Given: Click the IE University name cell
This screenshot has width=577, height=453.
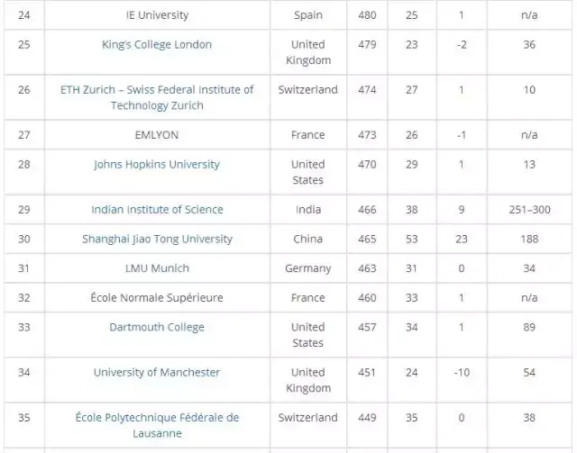Looking at the screenshot, I should click(x=157, y=15).
